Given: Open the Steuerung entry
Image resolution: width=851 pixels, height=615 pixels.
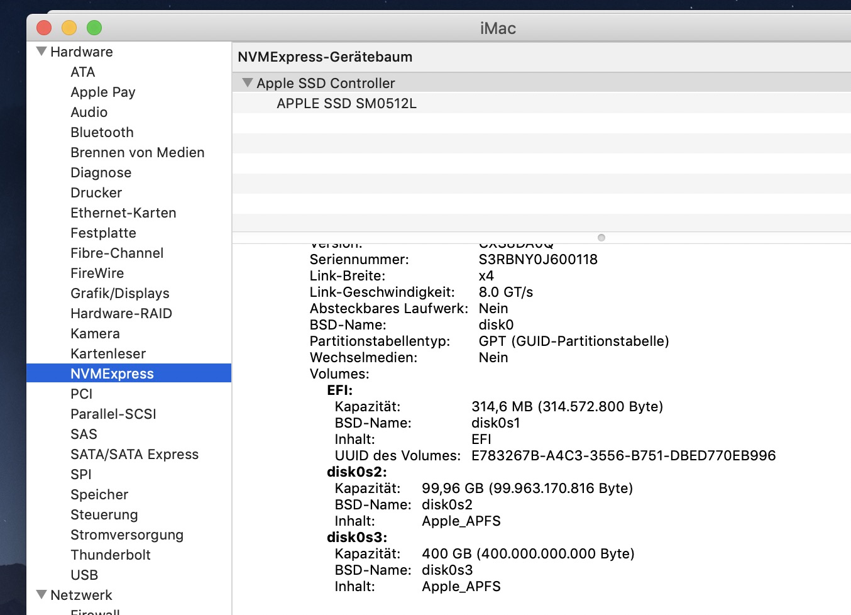Looking at the screenshot, I should click(104, 514).
